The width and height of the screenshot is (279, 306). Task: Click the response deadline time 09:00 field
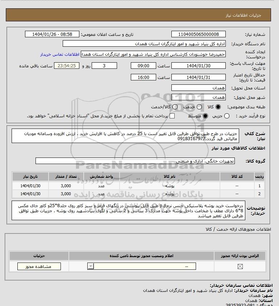[143, 66]
